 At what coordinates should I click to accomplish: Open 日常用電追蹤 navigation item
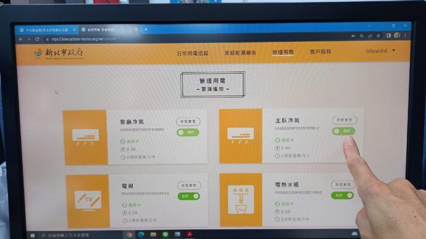coord(193,54)
